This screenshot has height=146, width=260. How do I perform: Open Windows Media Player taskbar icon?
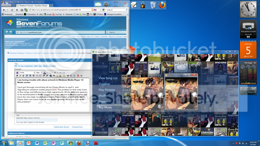(x=20, y=143)
